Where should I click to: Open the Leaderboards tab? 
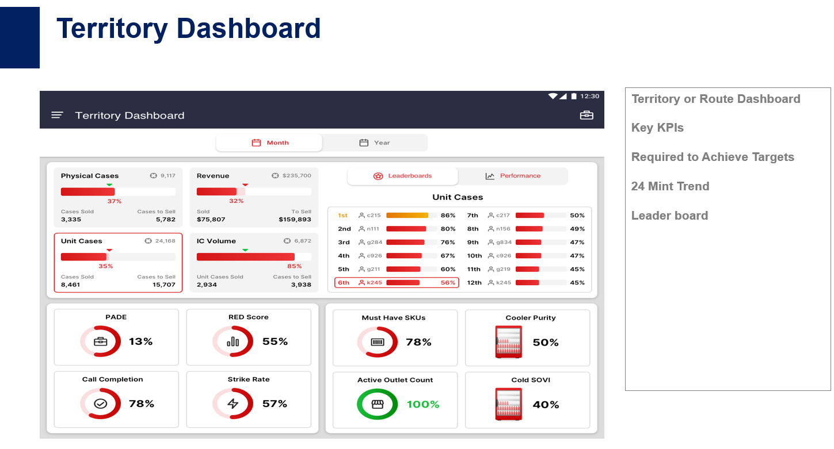[402, 176]
